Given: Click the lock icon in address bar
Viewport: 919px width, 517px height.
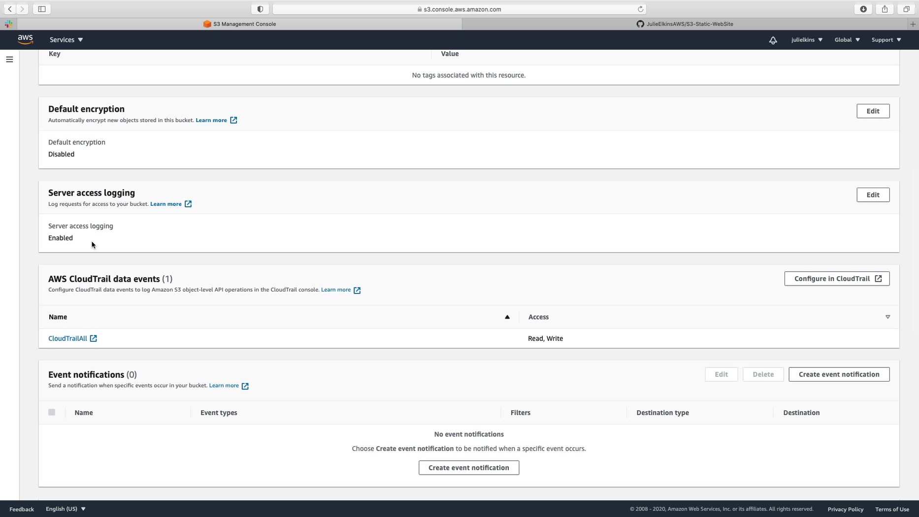Looking at the screenshot, I should click(x=420, y=9).
